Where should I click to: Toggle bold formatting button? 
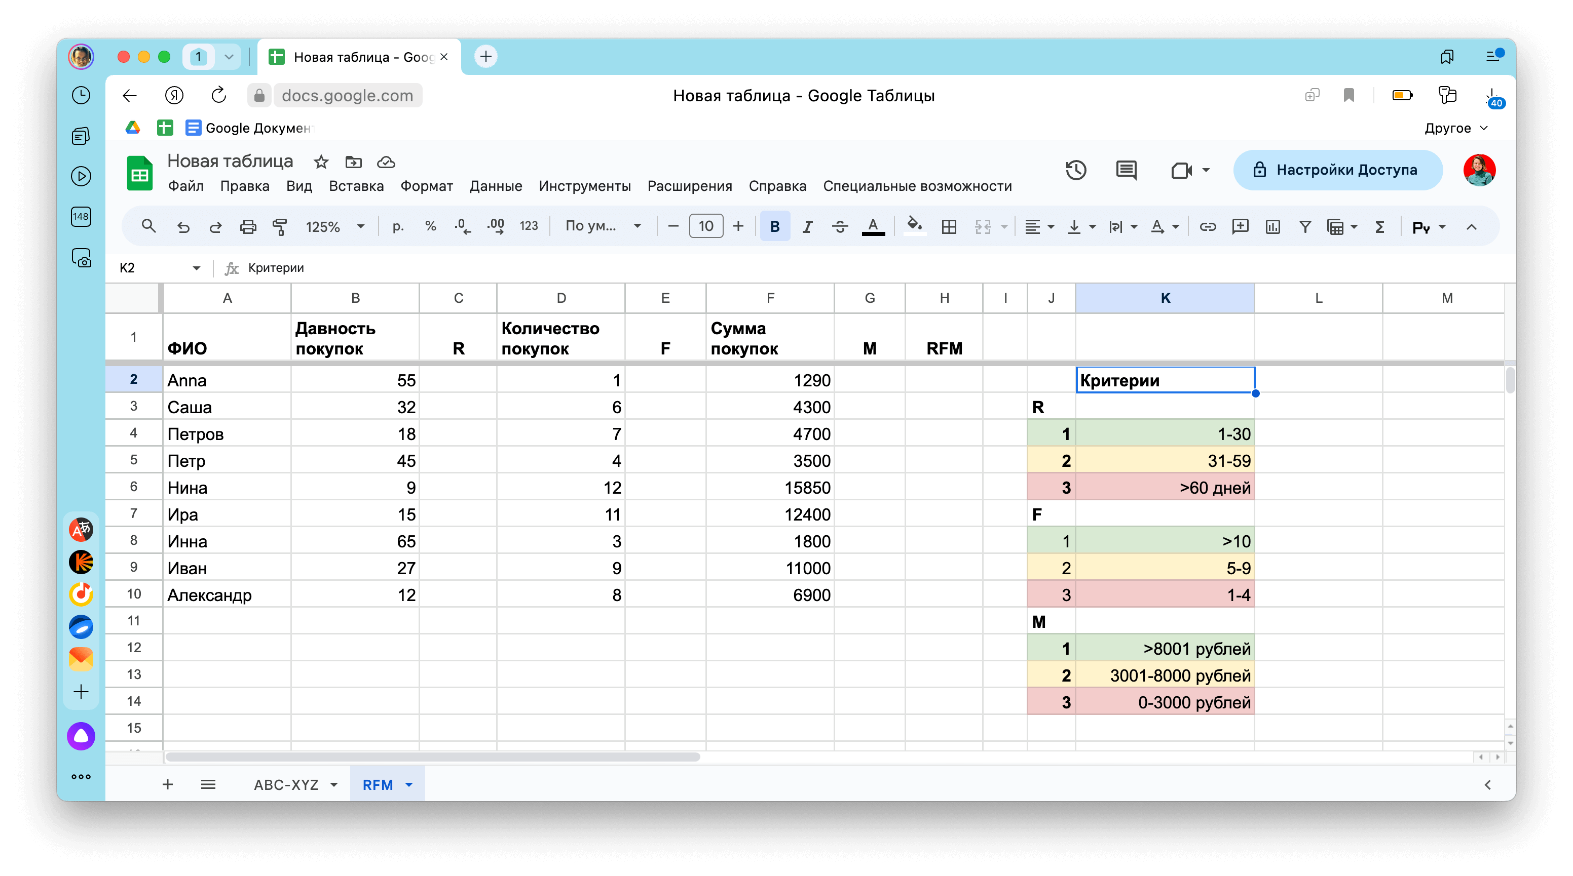[775, 227]
